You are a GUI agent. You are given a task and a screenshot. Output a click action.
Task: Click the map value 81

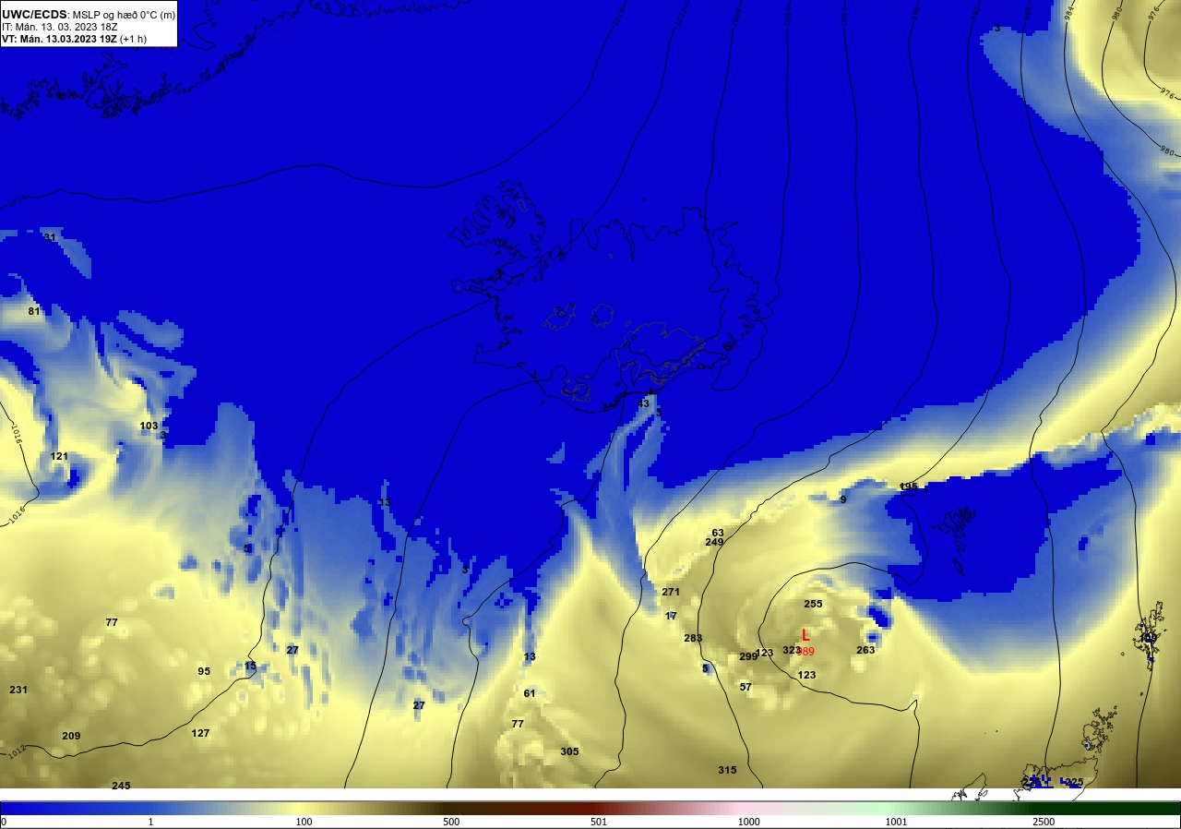coord(34,311)
